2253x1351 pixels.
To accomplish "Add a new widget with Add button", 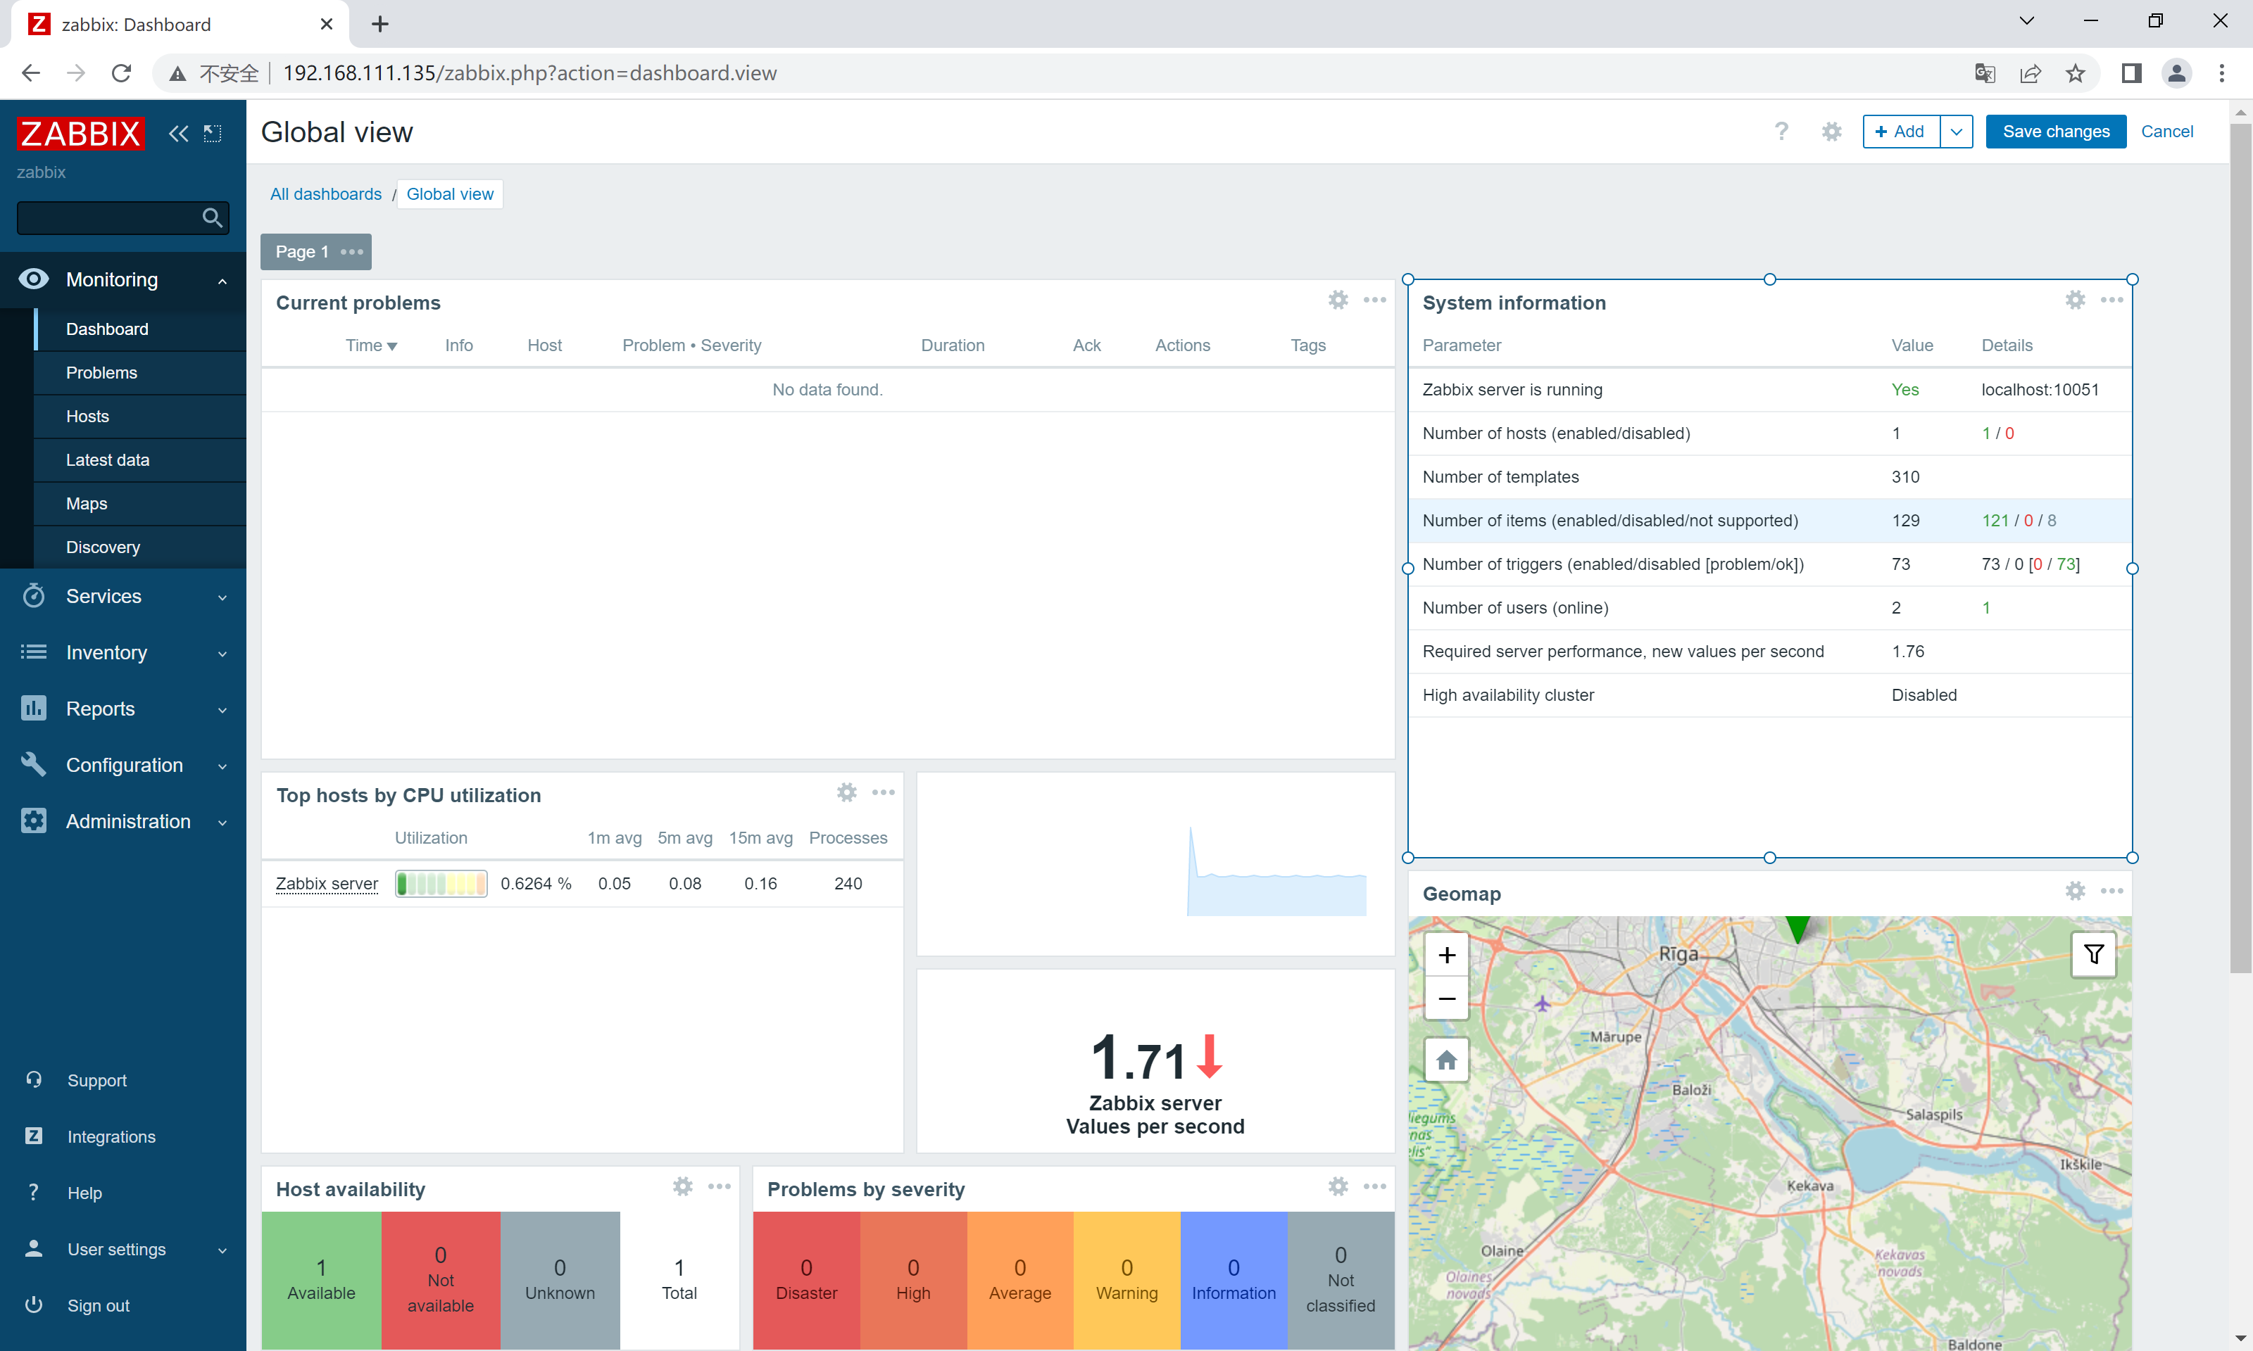I will [1900, 132].
